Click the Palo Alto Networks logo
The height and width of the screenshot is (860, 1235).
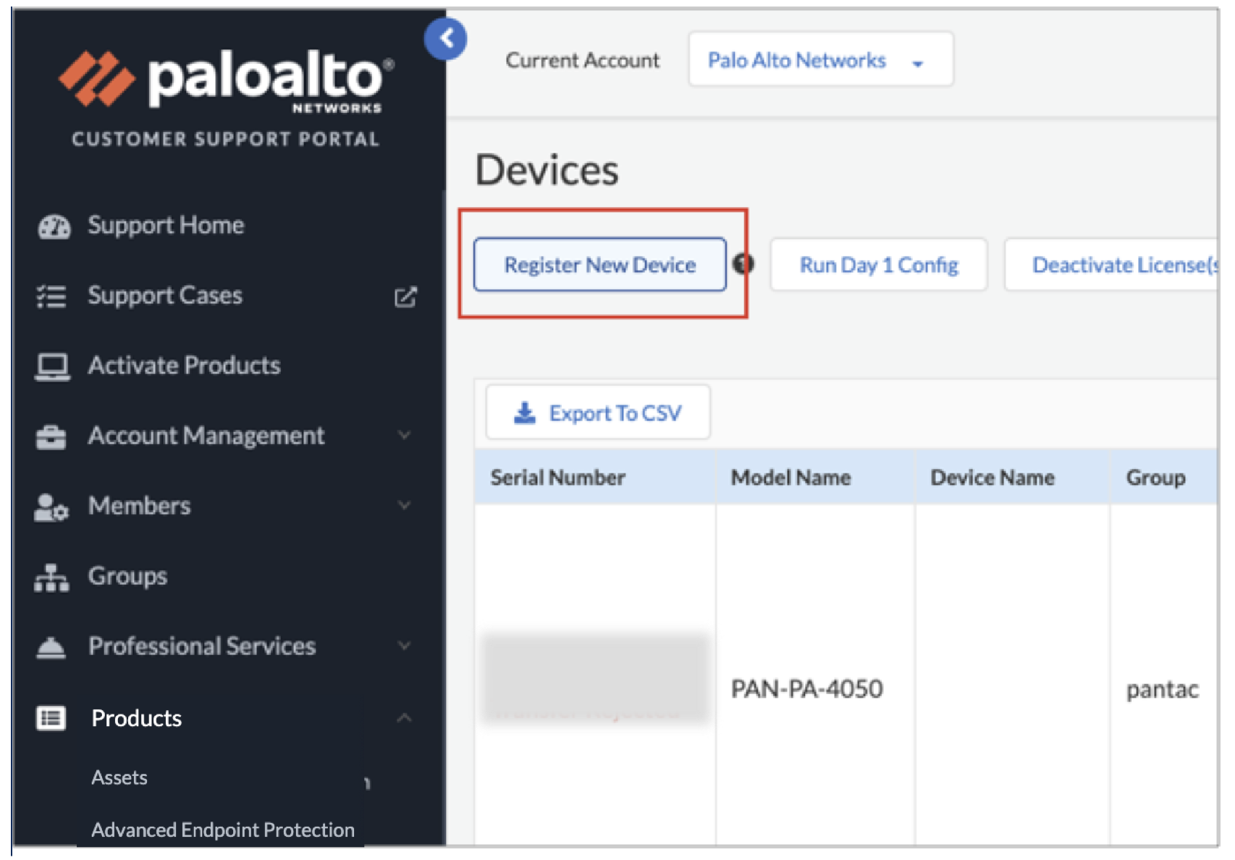coord(227,80)
